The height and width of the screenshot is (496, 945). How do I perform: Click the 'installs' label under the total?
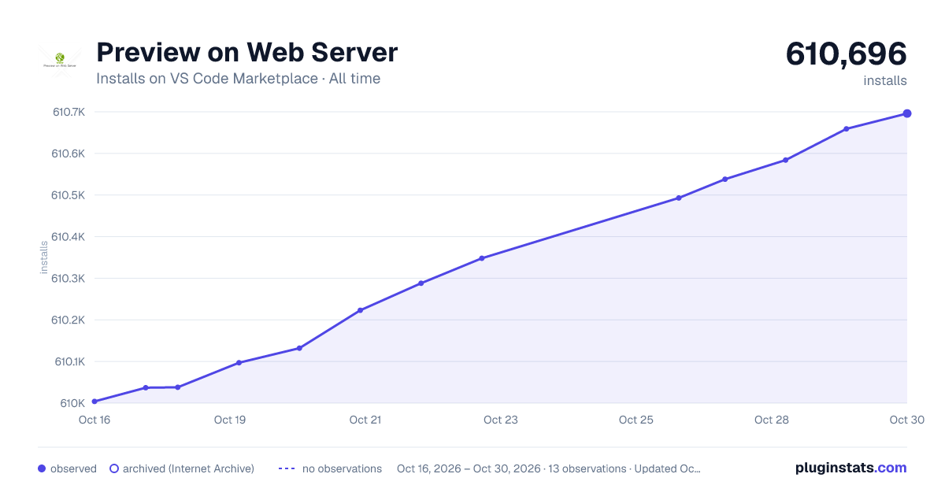(885, 80)
